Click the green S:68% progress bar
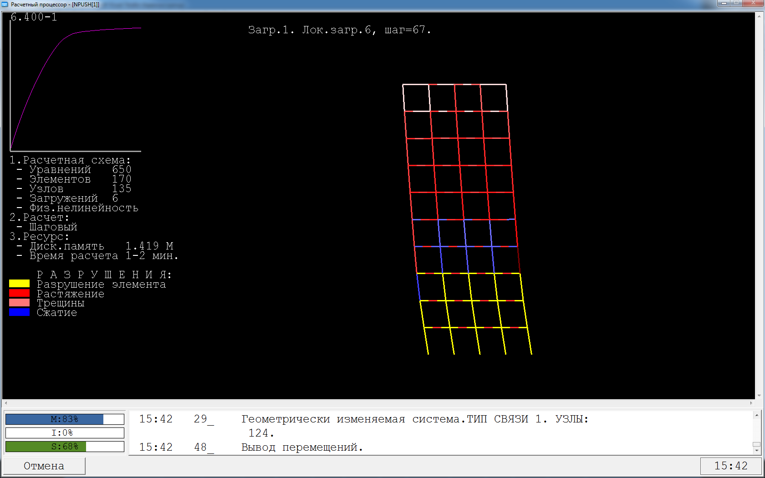765x478 pixels. click(x=64, y=447)
